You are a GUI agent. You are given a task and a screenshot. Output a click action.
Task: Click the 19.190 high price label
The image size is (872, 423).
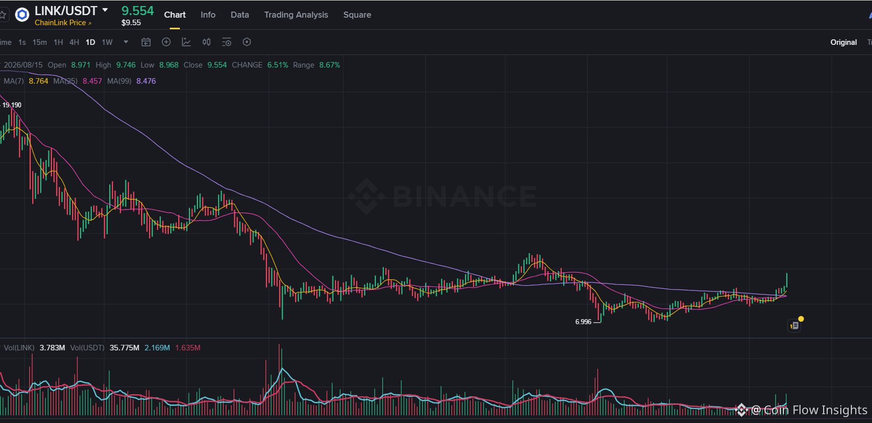pyautogui.click(x=12, y=105)
